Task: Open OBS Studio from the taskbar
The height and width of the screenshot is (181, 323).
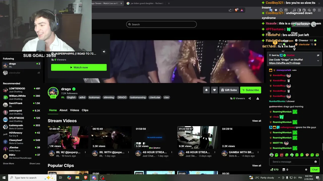Action: click(x=102, y=178)
